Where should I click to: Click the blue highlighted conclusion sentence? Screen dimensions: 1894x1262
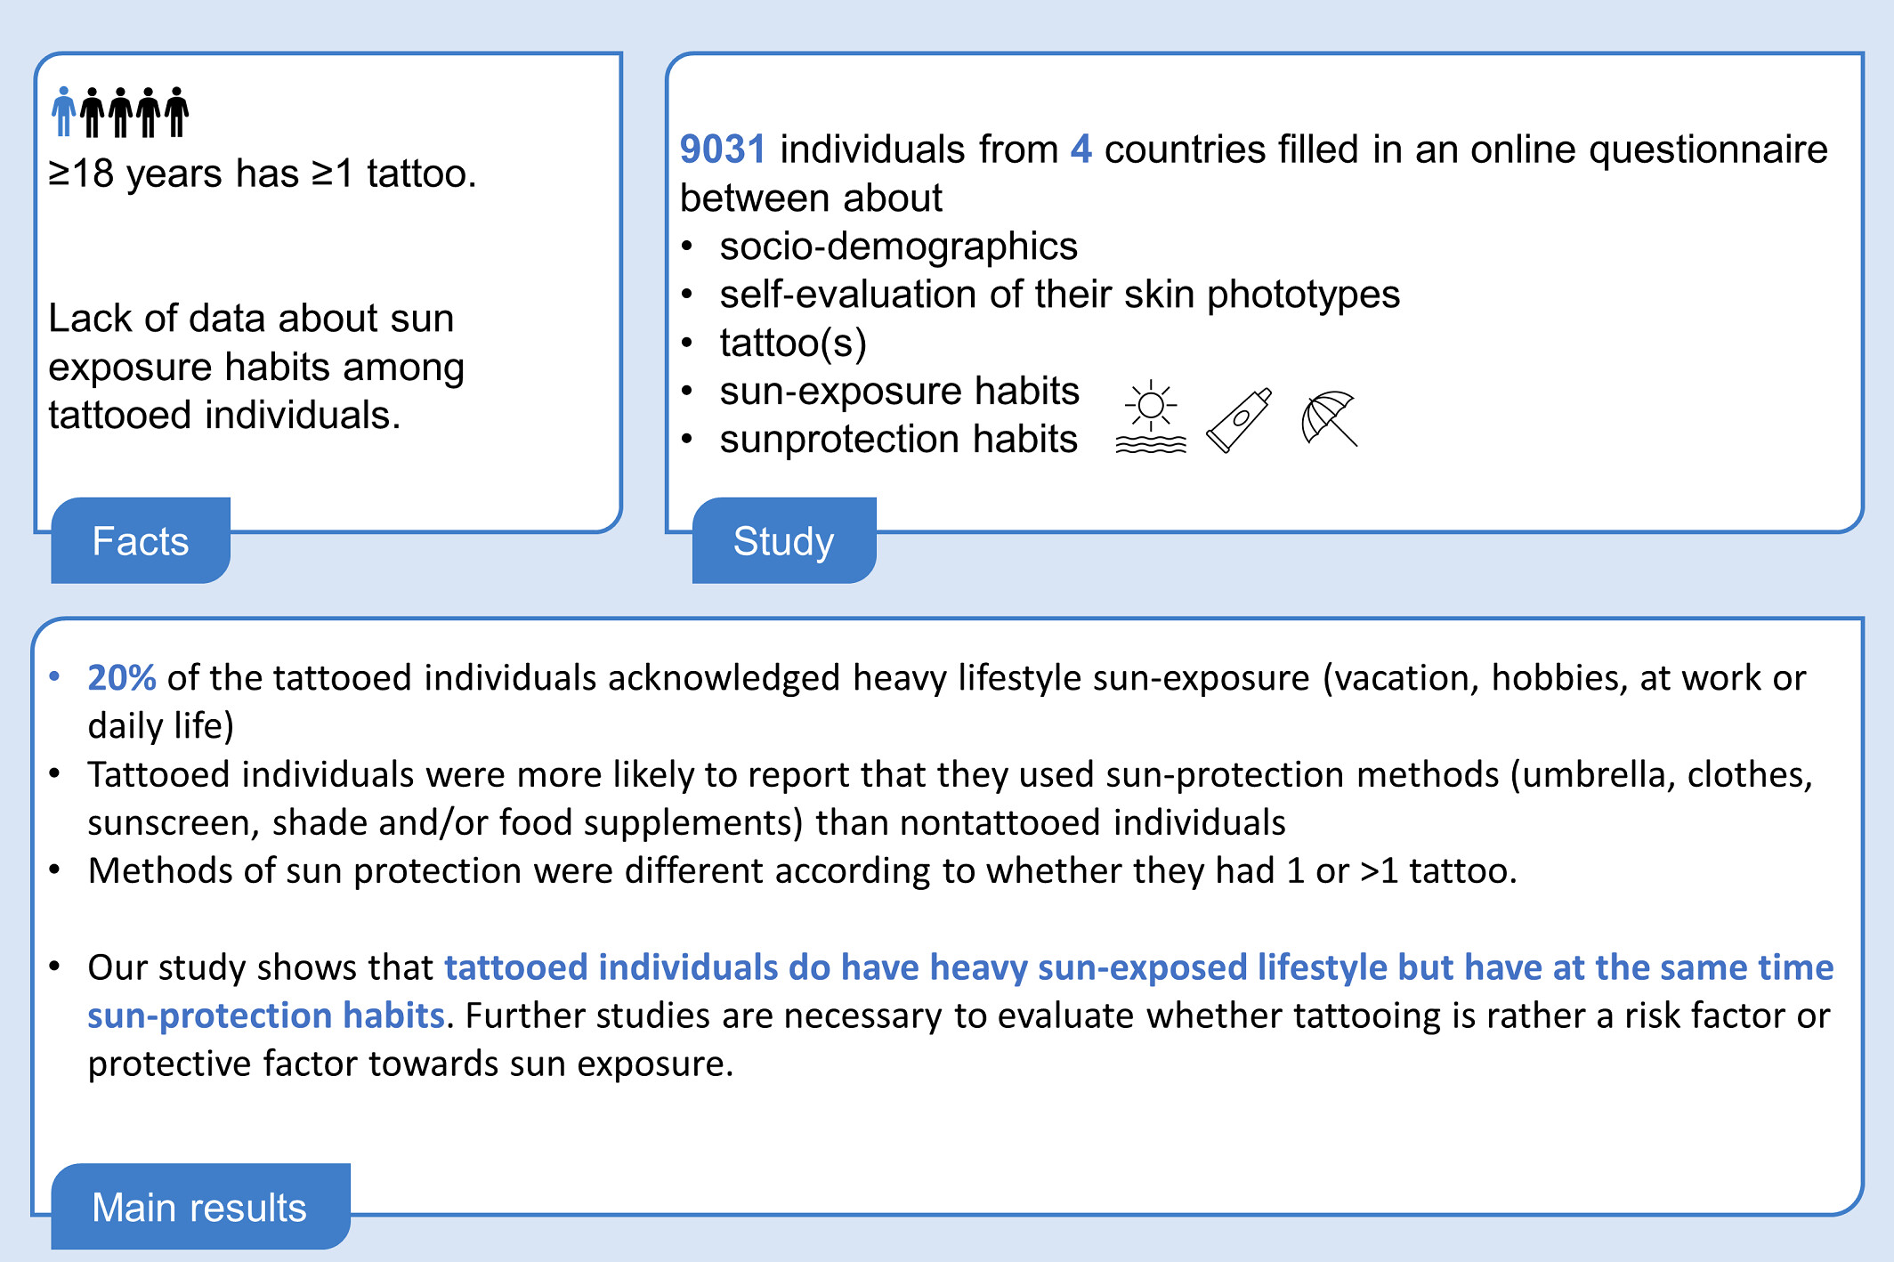pos(1138,968)
